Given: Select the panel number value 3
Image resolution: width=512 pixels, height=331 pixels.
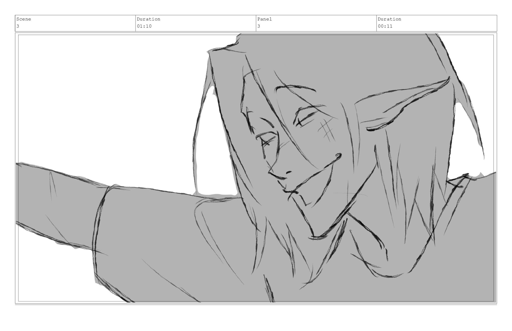Looking at the screenshot, I should [x=259, y=26].
